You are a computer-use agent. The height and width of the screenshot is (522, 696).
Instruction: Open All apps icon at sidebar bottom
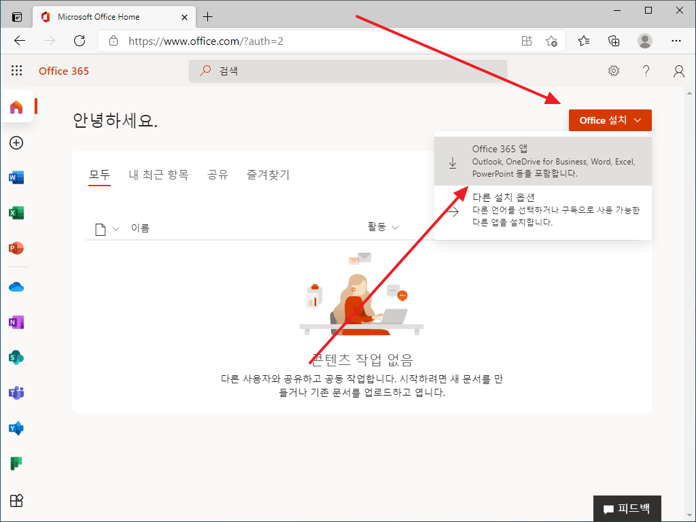click(16, 501)
